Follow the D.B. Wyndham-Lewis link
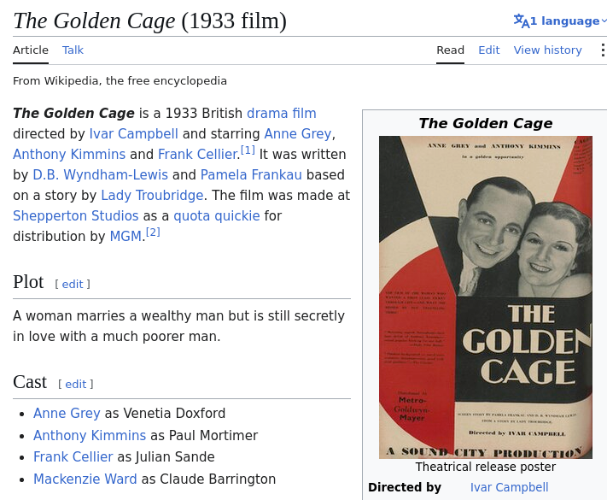The width and height of the screenshot is (607, 500). (100, 175)
